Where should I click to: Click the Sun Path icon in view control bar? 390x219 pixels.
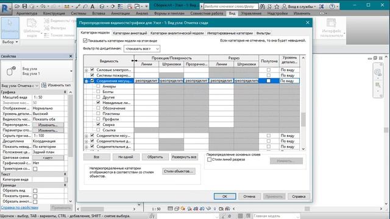(x=183, y=209)
